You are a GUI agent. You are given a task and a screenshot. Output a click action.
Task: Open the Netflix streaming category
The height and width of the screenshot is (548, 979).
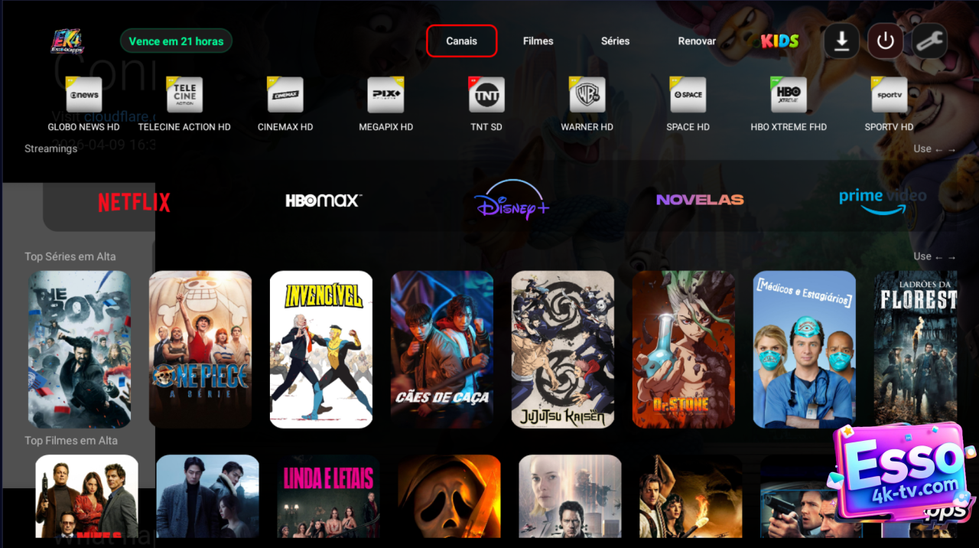pyautogui.click(x=134, y=202)
